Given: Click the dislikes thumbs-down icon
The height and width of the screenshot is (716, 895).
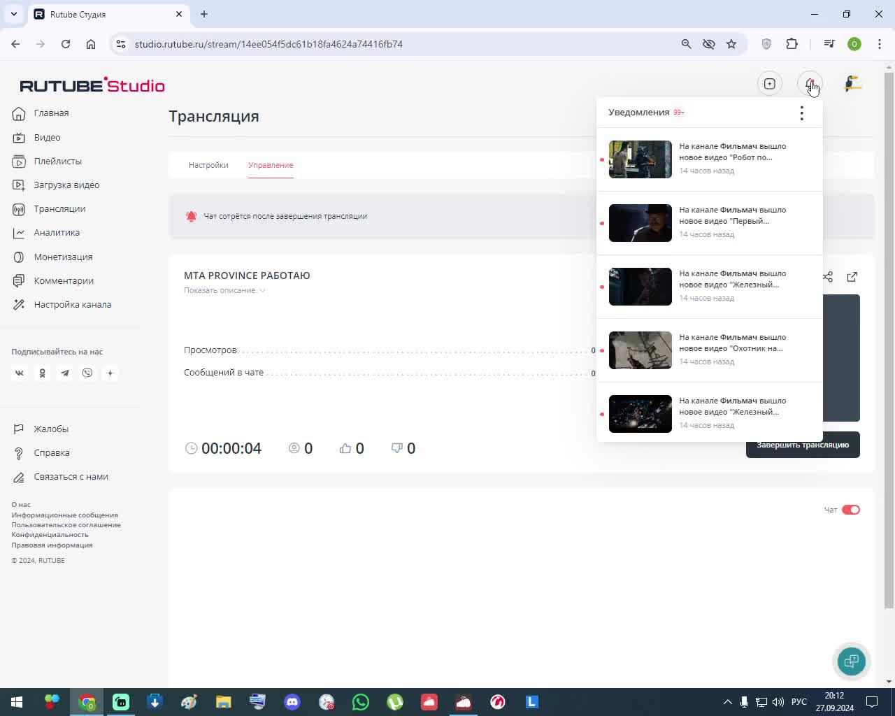Looking at the screenshot, I should click(396, 448).
